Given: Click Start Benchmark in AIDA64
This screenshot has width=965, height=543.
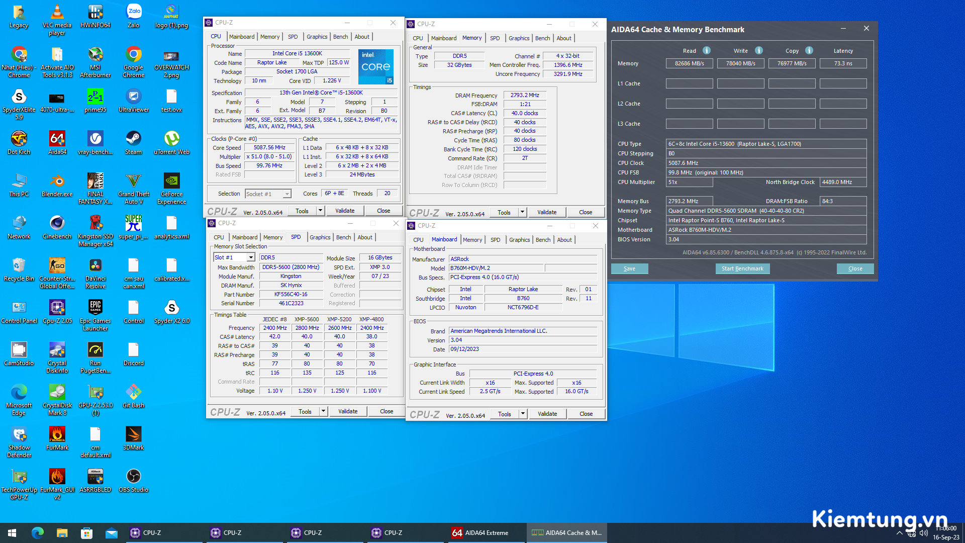Looking at the screenshot, I should [742, 268].
